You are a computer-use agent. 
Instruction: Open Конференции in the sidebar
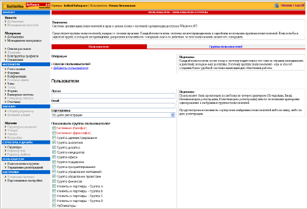pos(17,77)
